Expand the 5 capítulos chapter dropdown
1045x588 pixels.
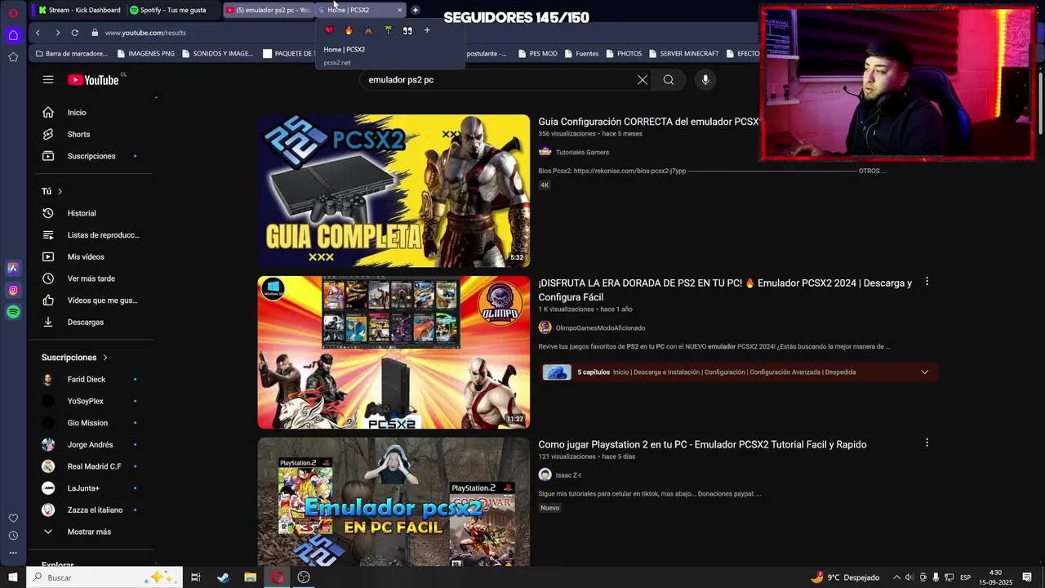(925, 372)
